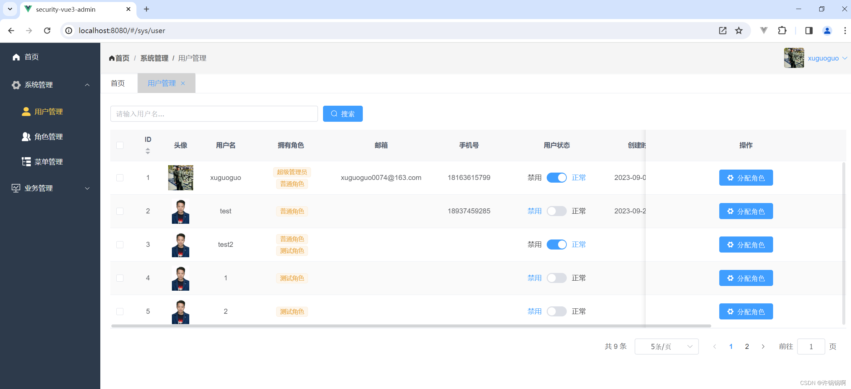Click the username search input field

click(x=214, y=114)
